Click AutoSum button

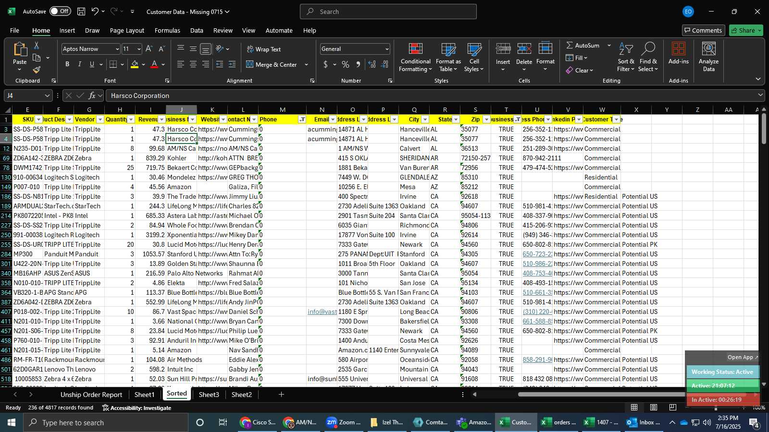[583, 45]
